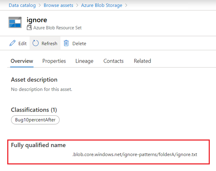Click the chevron after Azure Blob Storage
This screenshot has height=171, width=216.
click(127, 6)
